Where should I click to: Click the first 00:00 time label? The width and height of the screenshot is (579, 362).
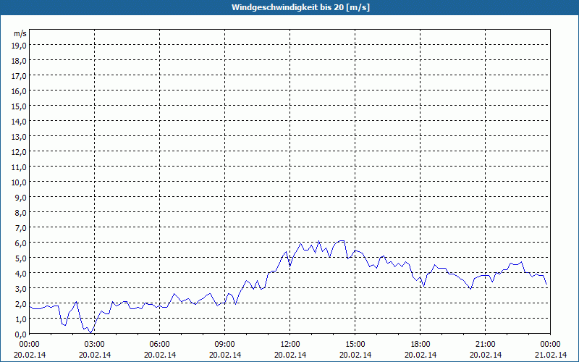(x=30, y=345)
